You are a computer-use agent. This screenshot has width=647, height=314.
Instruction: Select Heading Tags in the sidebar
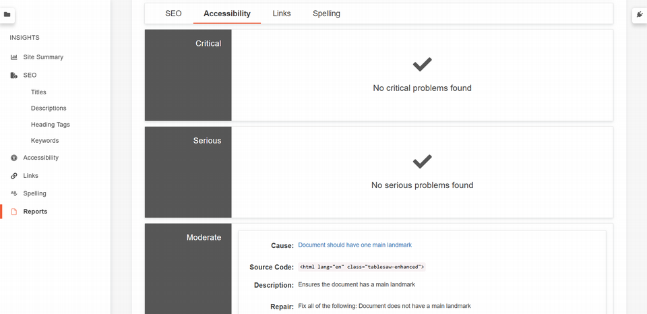click(50, 125)
